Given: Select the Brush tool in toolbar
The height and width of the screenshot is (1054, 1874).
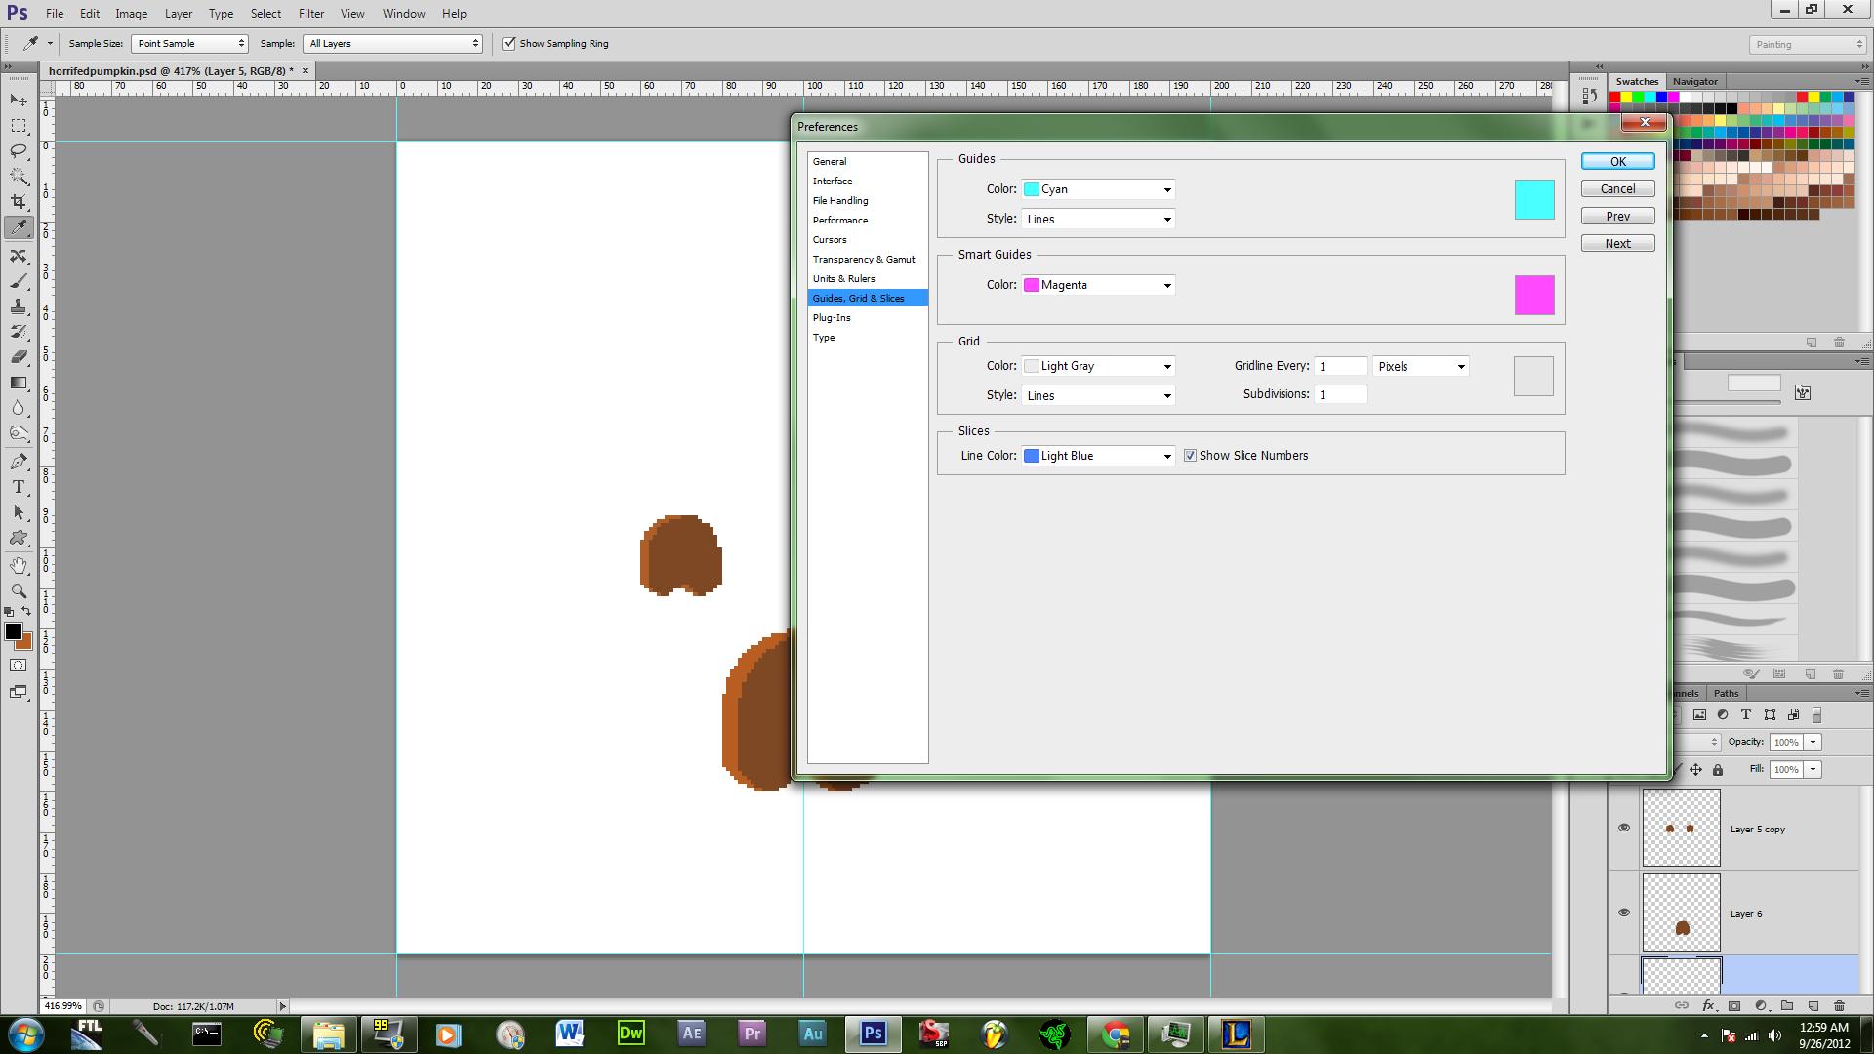Looking at the screenshot, I should 18,279.
